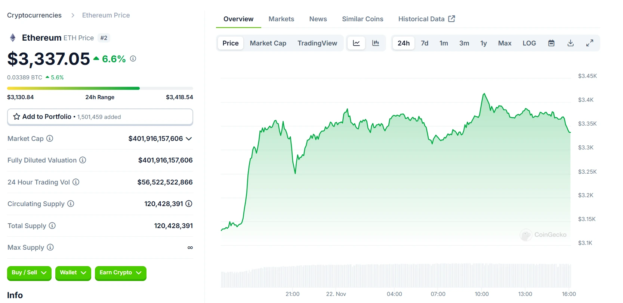Click 0.03389 BTC value
Image resolution: width=623 pixels, height=303 pixels.
pyautogui.click(x=25, y=78)
